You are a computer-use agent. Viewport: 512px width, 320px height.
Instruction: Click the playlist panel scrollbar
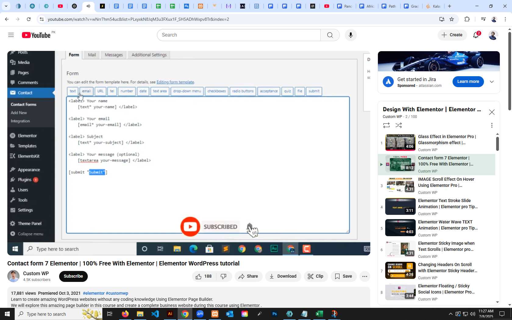pos(497,144)
